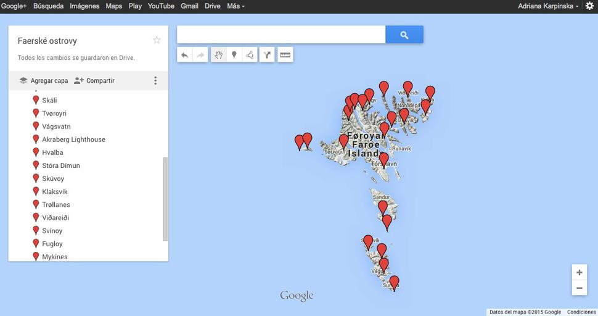
Task: Select the add marker tool
Action: tap(234, 55)
